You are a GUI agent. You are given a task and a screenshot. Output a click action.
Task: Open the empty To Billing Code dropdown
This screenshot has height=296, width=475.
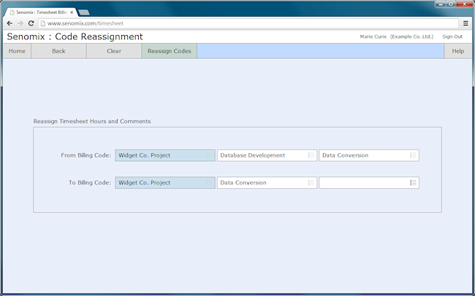[369, 182]
